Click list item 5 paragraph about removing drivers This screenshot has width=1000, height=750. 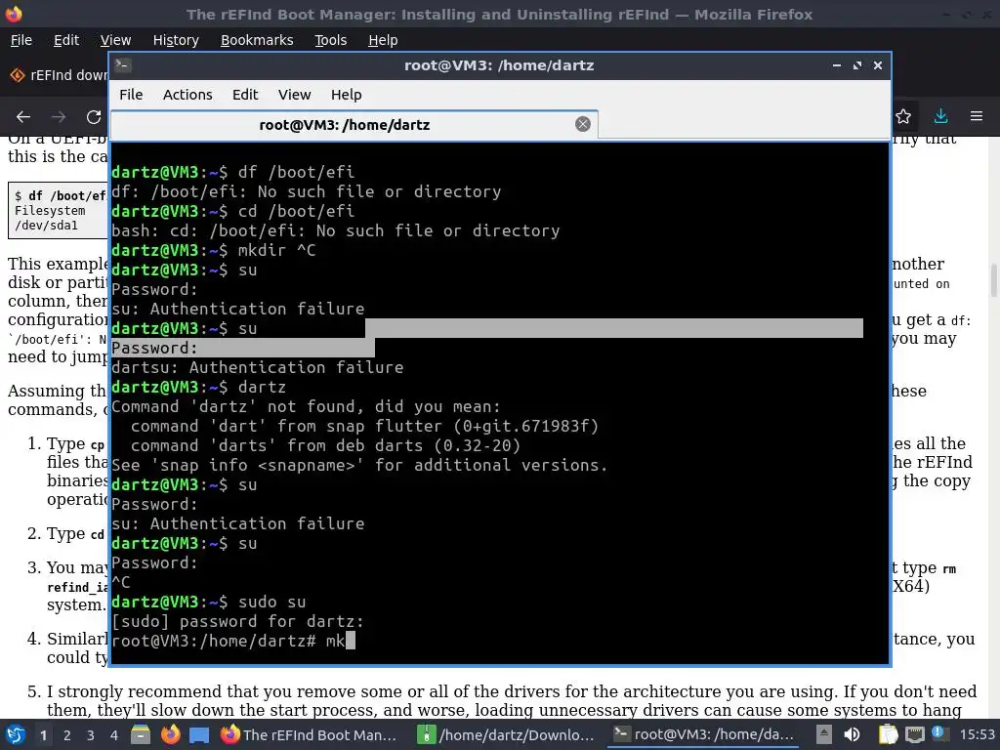tap(512, 700)
